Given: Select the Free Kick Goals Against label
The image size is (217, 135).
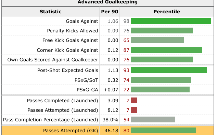Looking at the screenshot, I should coord(70,40).
